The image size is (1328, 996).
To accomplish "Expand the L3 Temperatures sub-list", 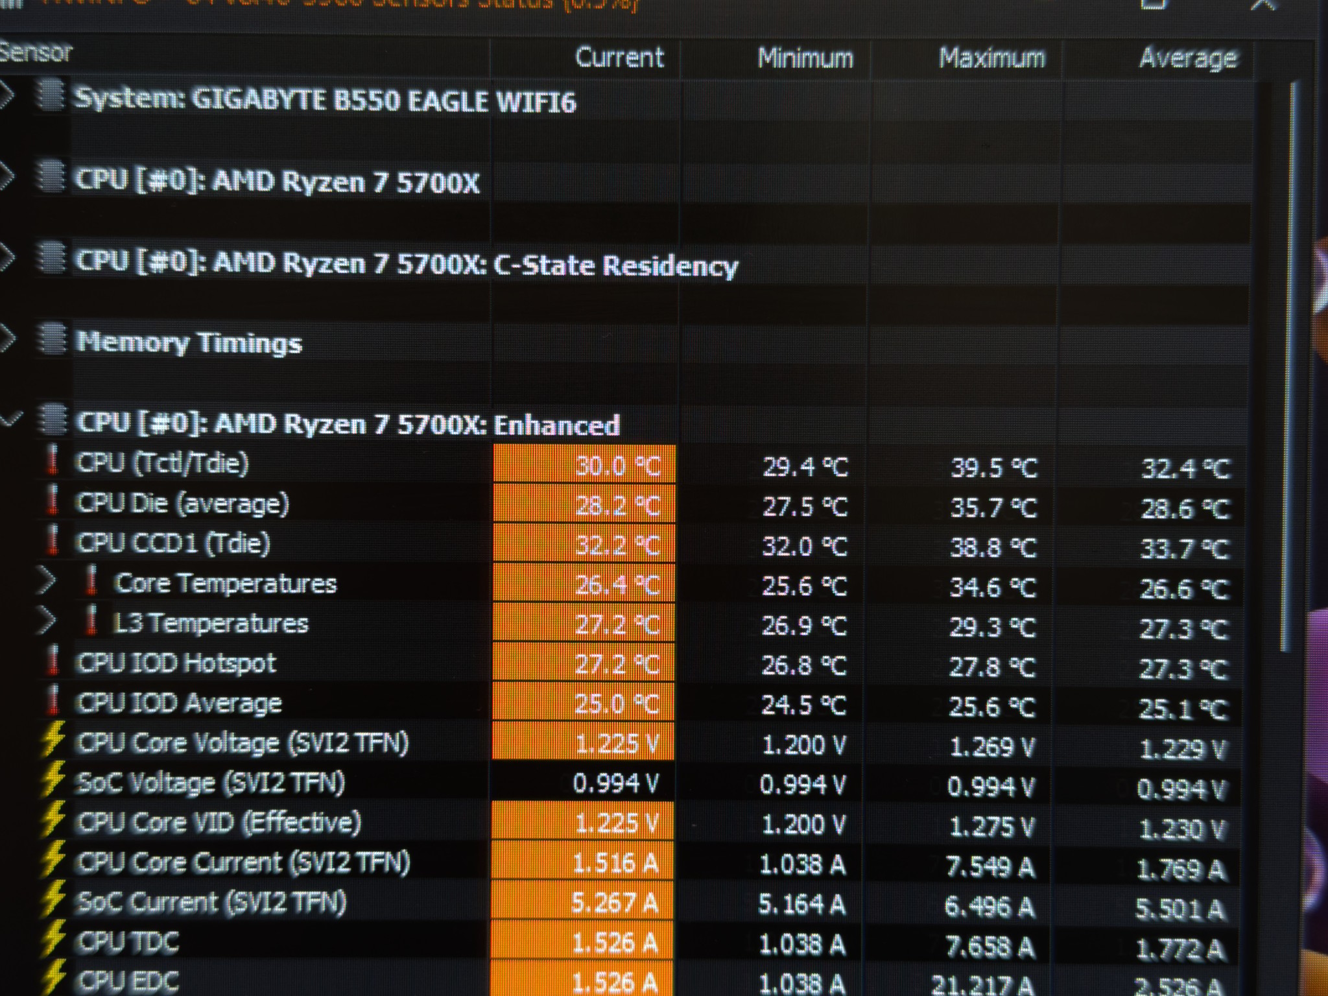I will click(47, 621).
